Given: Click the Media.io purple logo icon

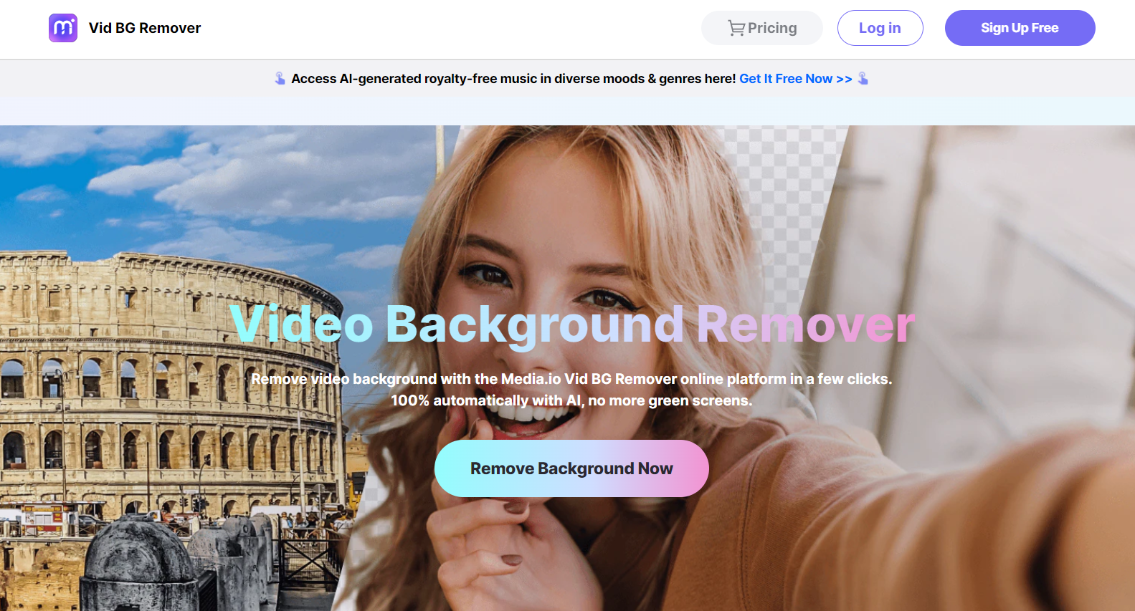Looking at the screenshot, I should (x=63, y=28).
